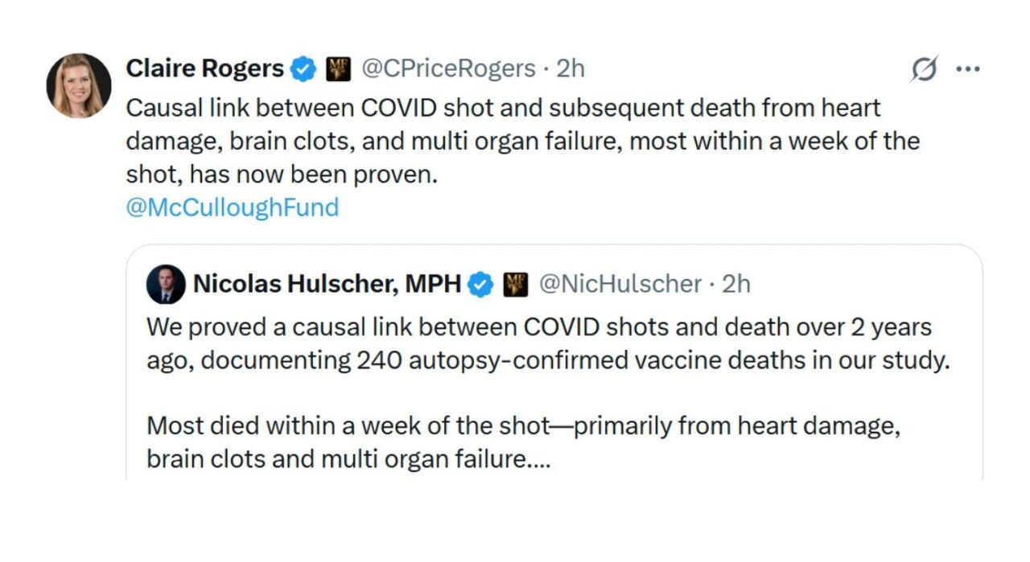Viewport: 1030px width, 562px height.
Task: Open the @CPriceRogers handle link
Action: pos(448,69)
